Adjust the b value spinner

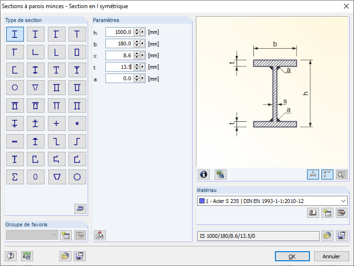[137, 43]
